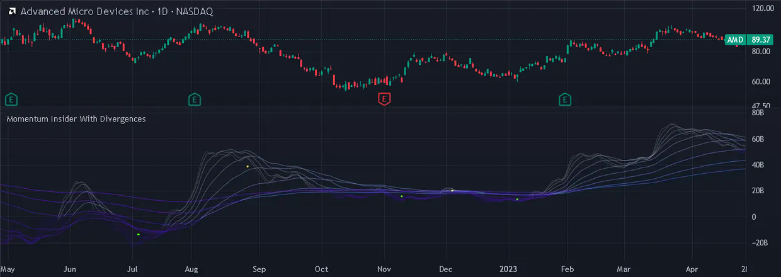Click the Advanced Micro Devices Inc chart title
This screenshot has height=277, width=781.
tap(117, 11)
